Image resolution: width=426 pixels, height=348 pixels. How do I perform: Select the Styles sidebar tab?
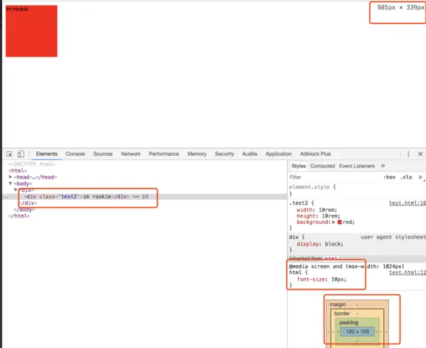coord(299,166)
